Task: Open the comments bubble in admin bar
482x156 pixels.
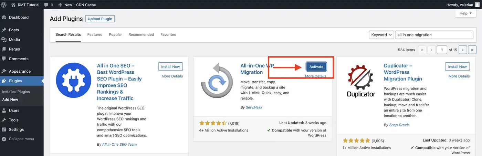Action: coord(48,5)
